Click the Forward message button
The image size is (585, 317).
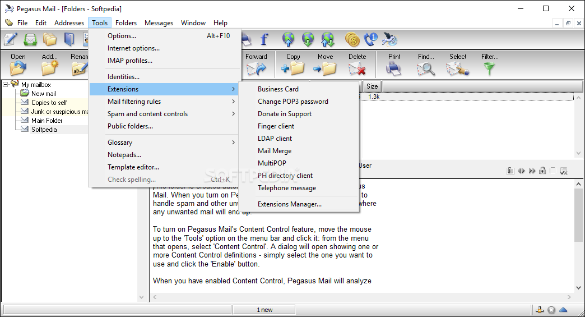point(256,64)
